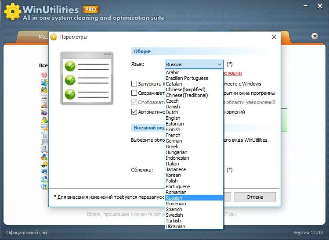Viewport: 329px width, 240px height.
Task: Uncheck the Автоматически updates checkbox
Action: point(134,112)
